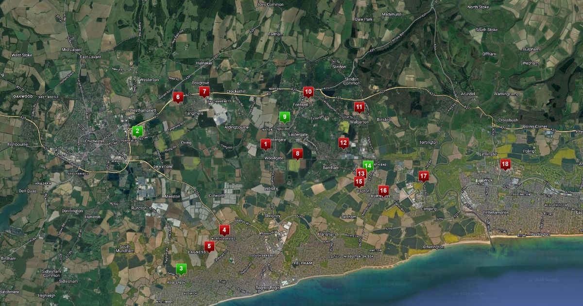Click red marker 4 at North Bersted
Screen dimensions: 583x306
tap(224, 229)
